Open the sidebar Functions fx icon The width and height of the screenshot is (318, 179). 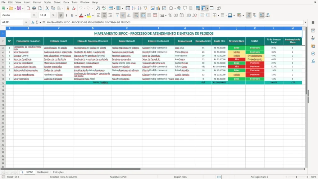313,61
